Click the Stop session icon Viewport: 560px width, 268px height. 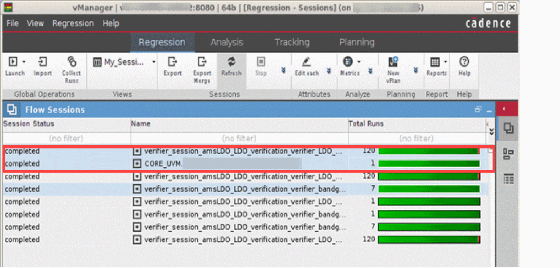[x=261, y=62]
